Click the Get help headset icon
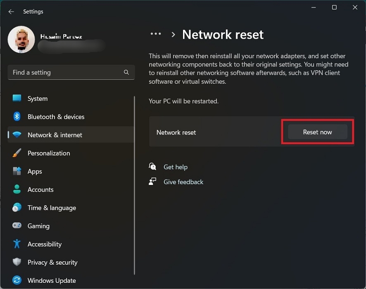 pyautogui.click(x=152, y=166)
